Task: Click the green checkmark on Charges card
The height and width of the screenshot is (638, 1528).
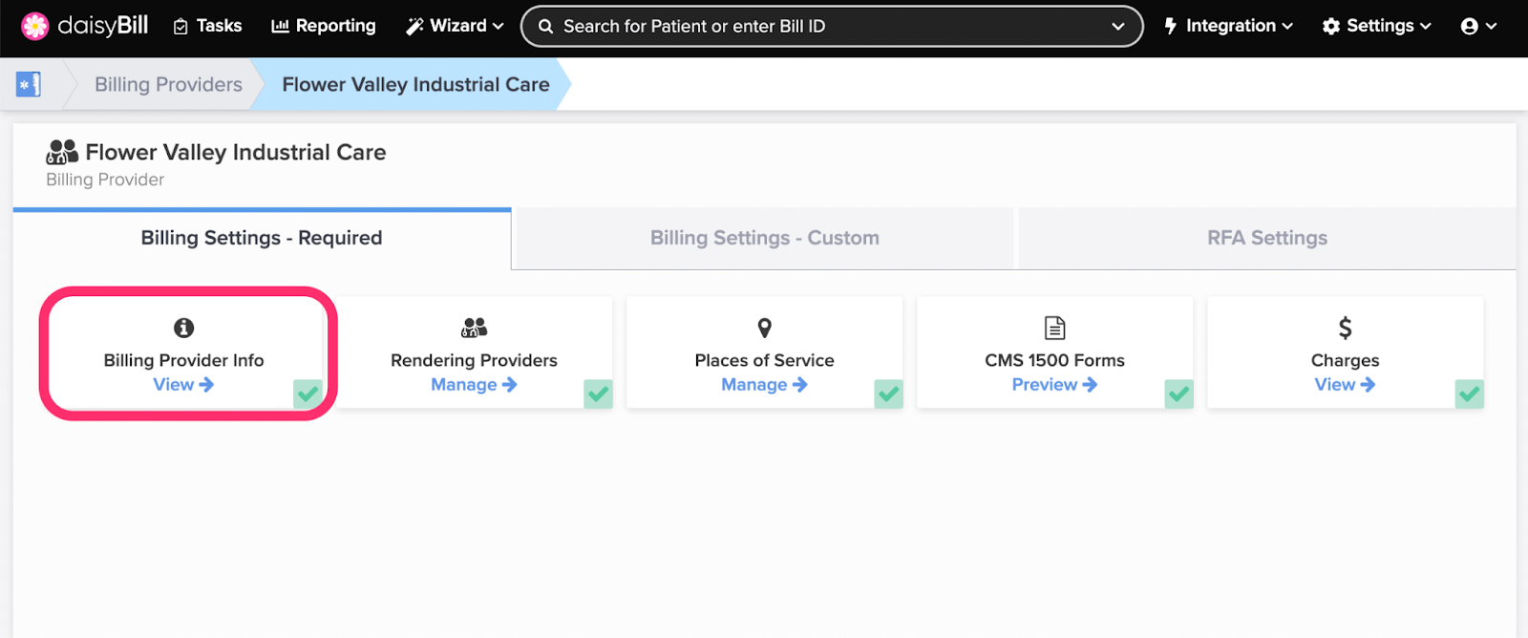Action: click(x=1470, y=393)
